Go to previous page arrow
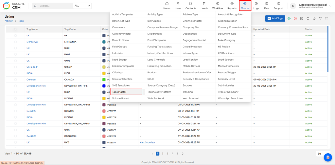This screenshot has height=165, width=335. click(152, 154)
